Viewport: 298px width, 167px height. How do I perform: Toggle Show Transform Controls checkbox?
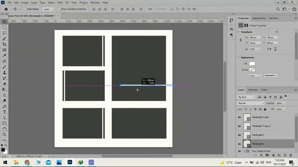59,9
